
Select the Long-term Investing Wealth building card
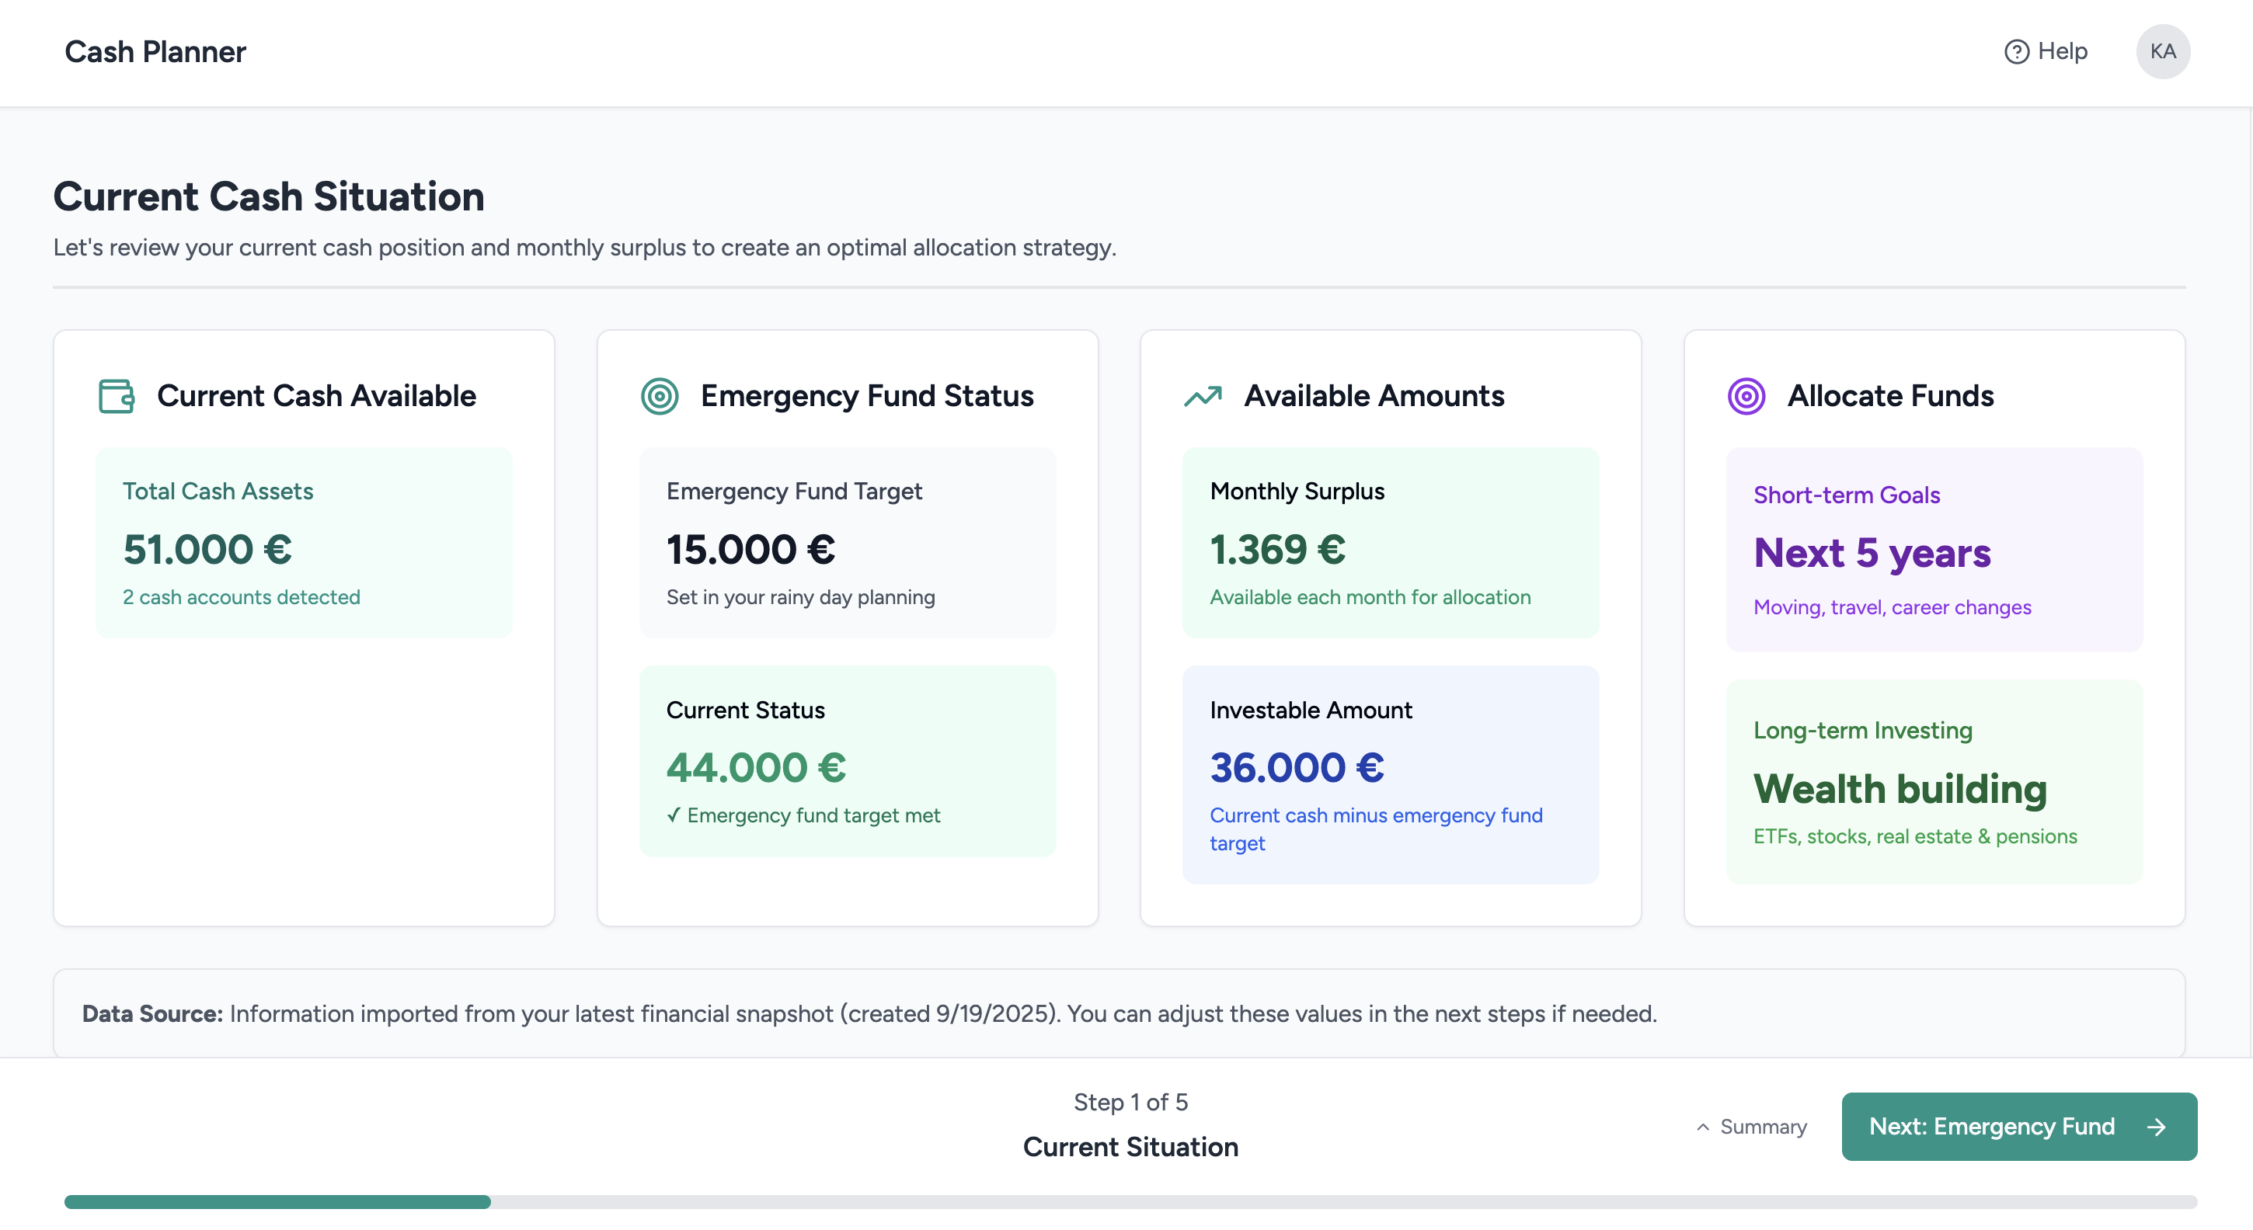click(1934, 781)
